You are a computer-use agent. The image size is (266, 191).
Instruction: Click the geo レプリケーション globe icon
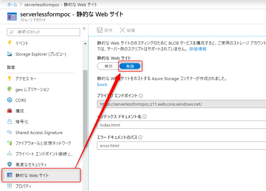(x=10, y=89)
